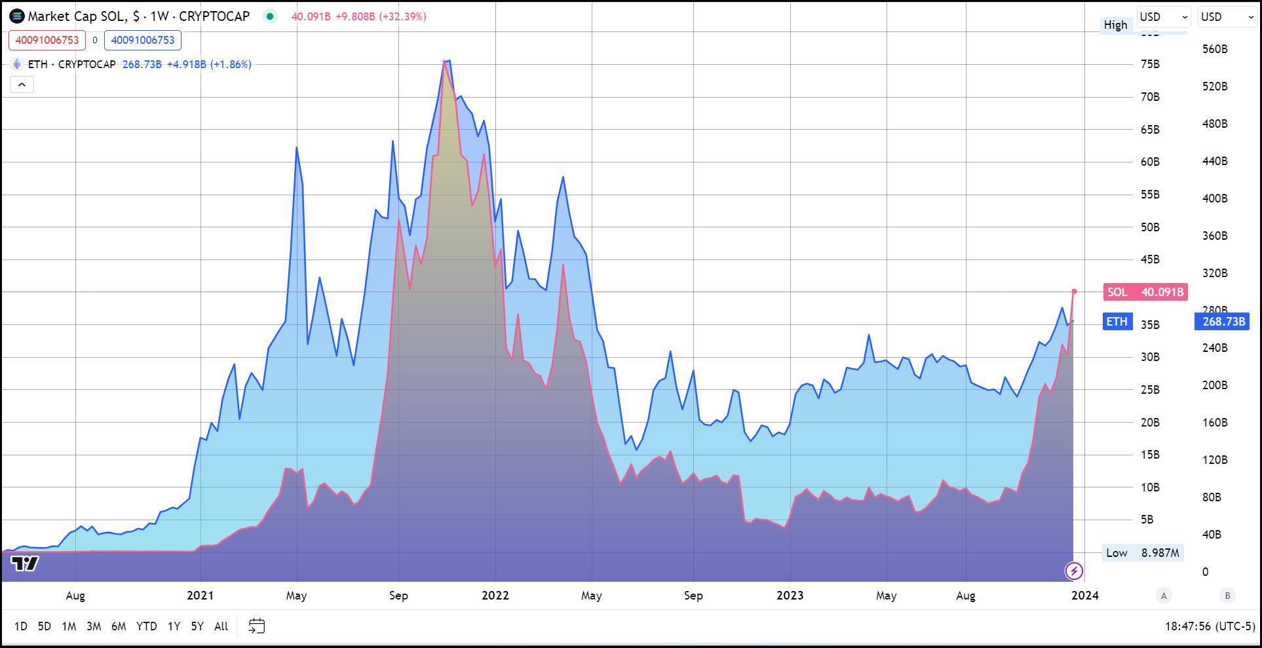Click the pink SOL last-value dot on the line
Screen dimensions: 1262x648
[1074, 292]
